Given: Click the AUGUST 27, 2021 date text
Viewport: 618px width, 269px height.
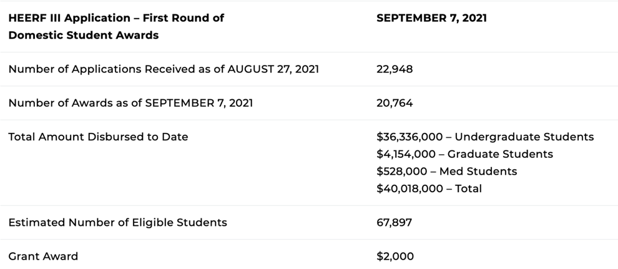Looking at the screenshot, I should [273, 69].
